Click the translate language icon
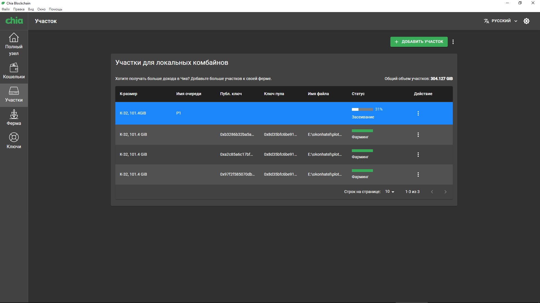This screenshot has height=303, width=540. [x=486, y=21]
